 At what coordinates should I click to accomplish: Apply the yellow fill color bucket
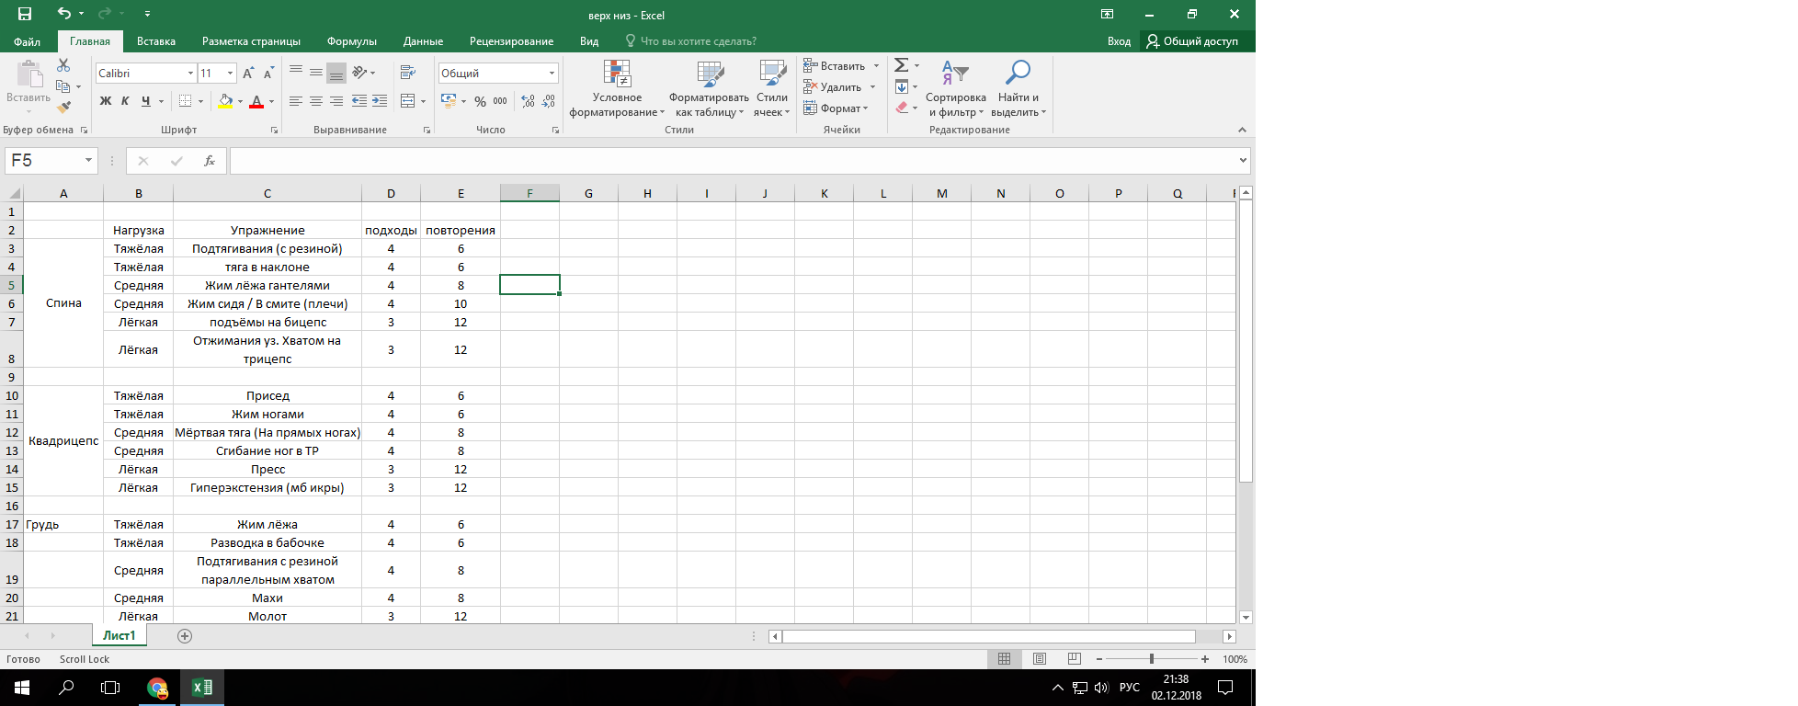tap(225, 101)
